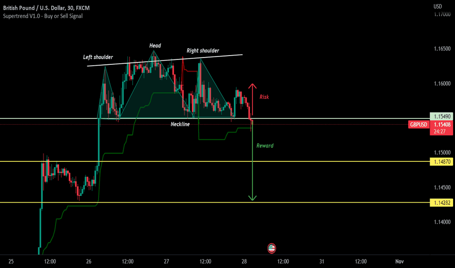455x268 pixels.
Task: Click the 25 date on time axis
Action: click(11, 261)
